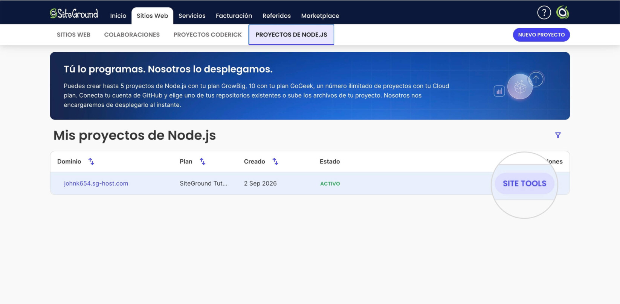Open the Facturación menu
The height and width of the screenshot is (304, 620).
(x=234, y=16)
